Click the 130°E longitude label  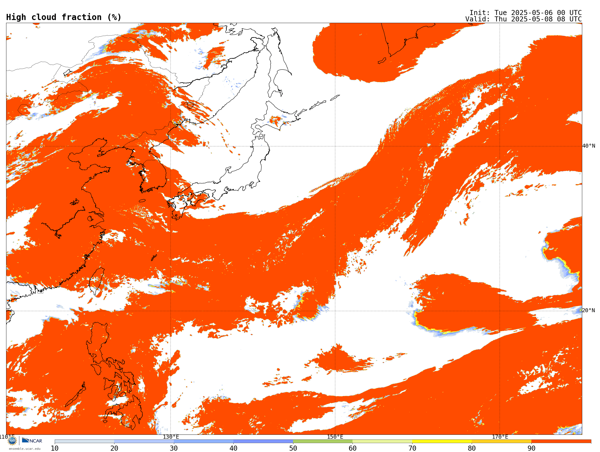click(171, 437)
